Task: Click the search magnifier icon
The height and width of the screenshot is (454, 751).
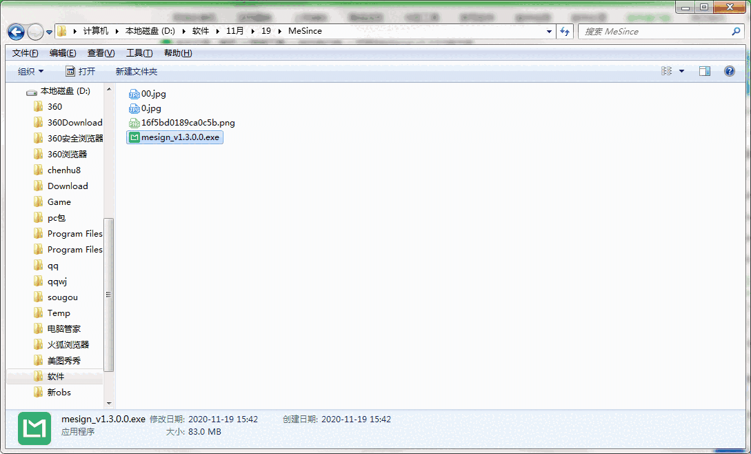Action: 736,31
